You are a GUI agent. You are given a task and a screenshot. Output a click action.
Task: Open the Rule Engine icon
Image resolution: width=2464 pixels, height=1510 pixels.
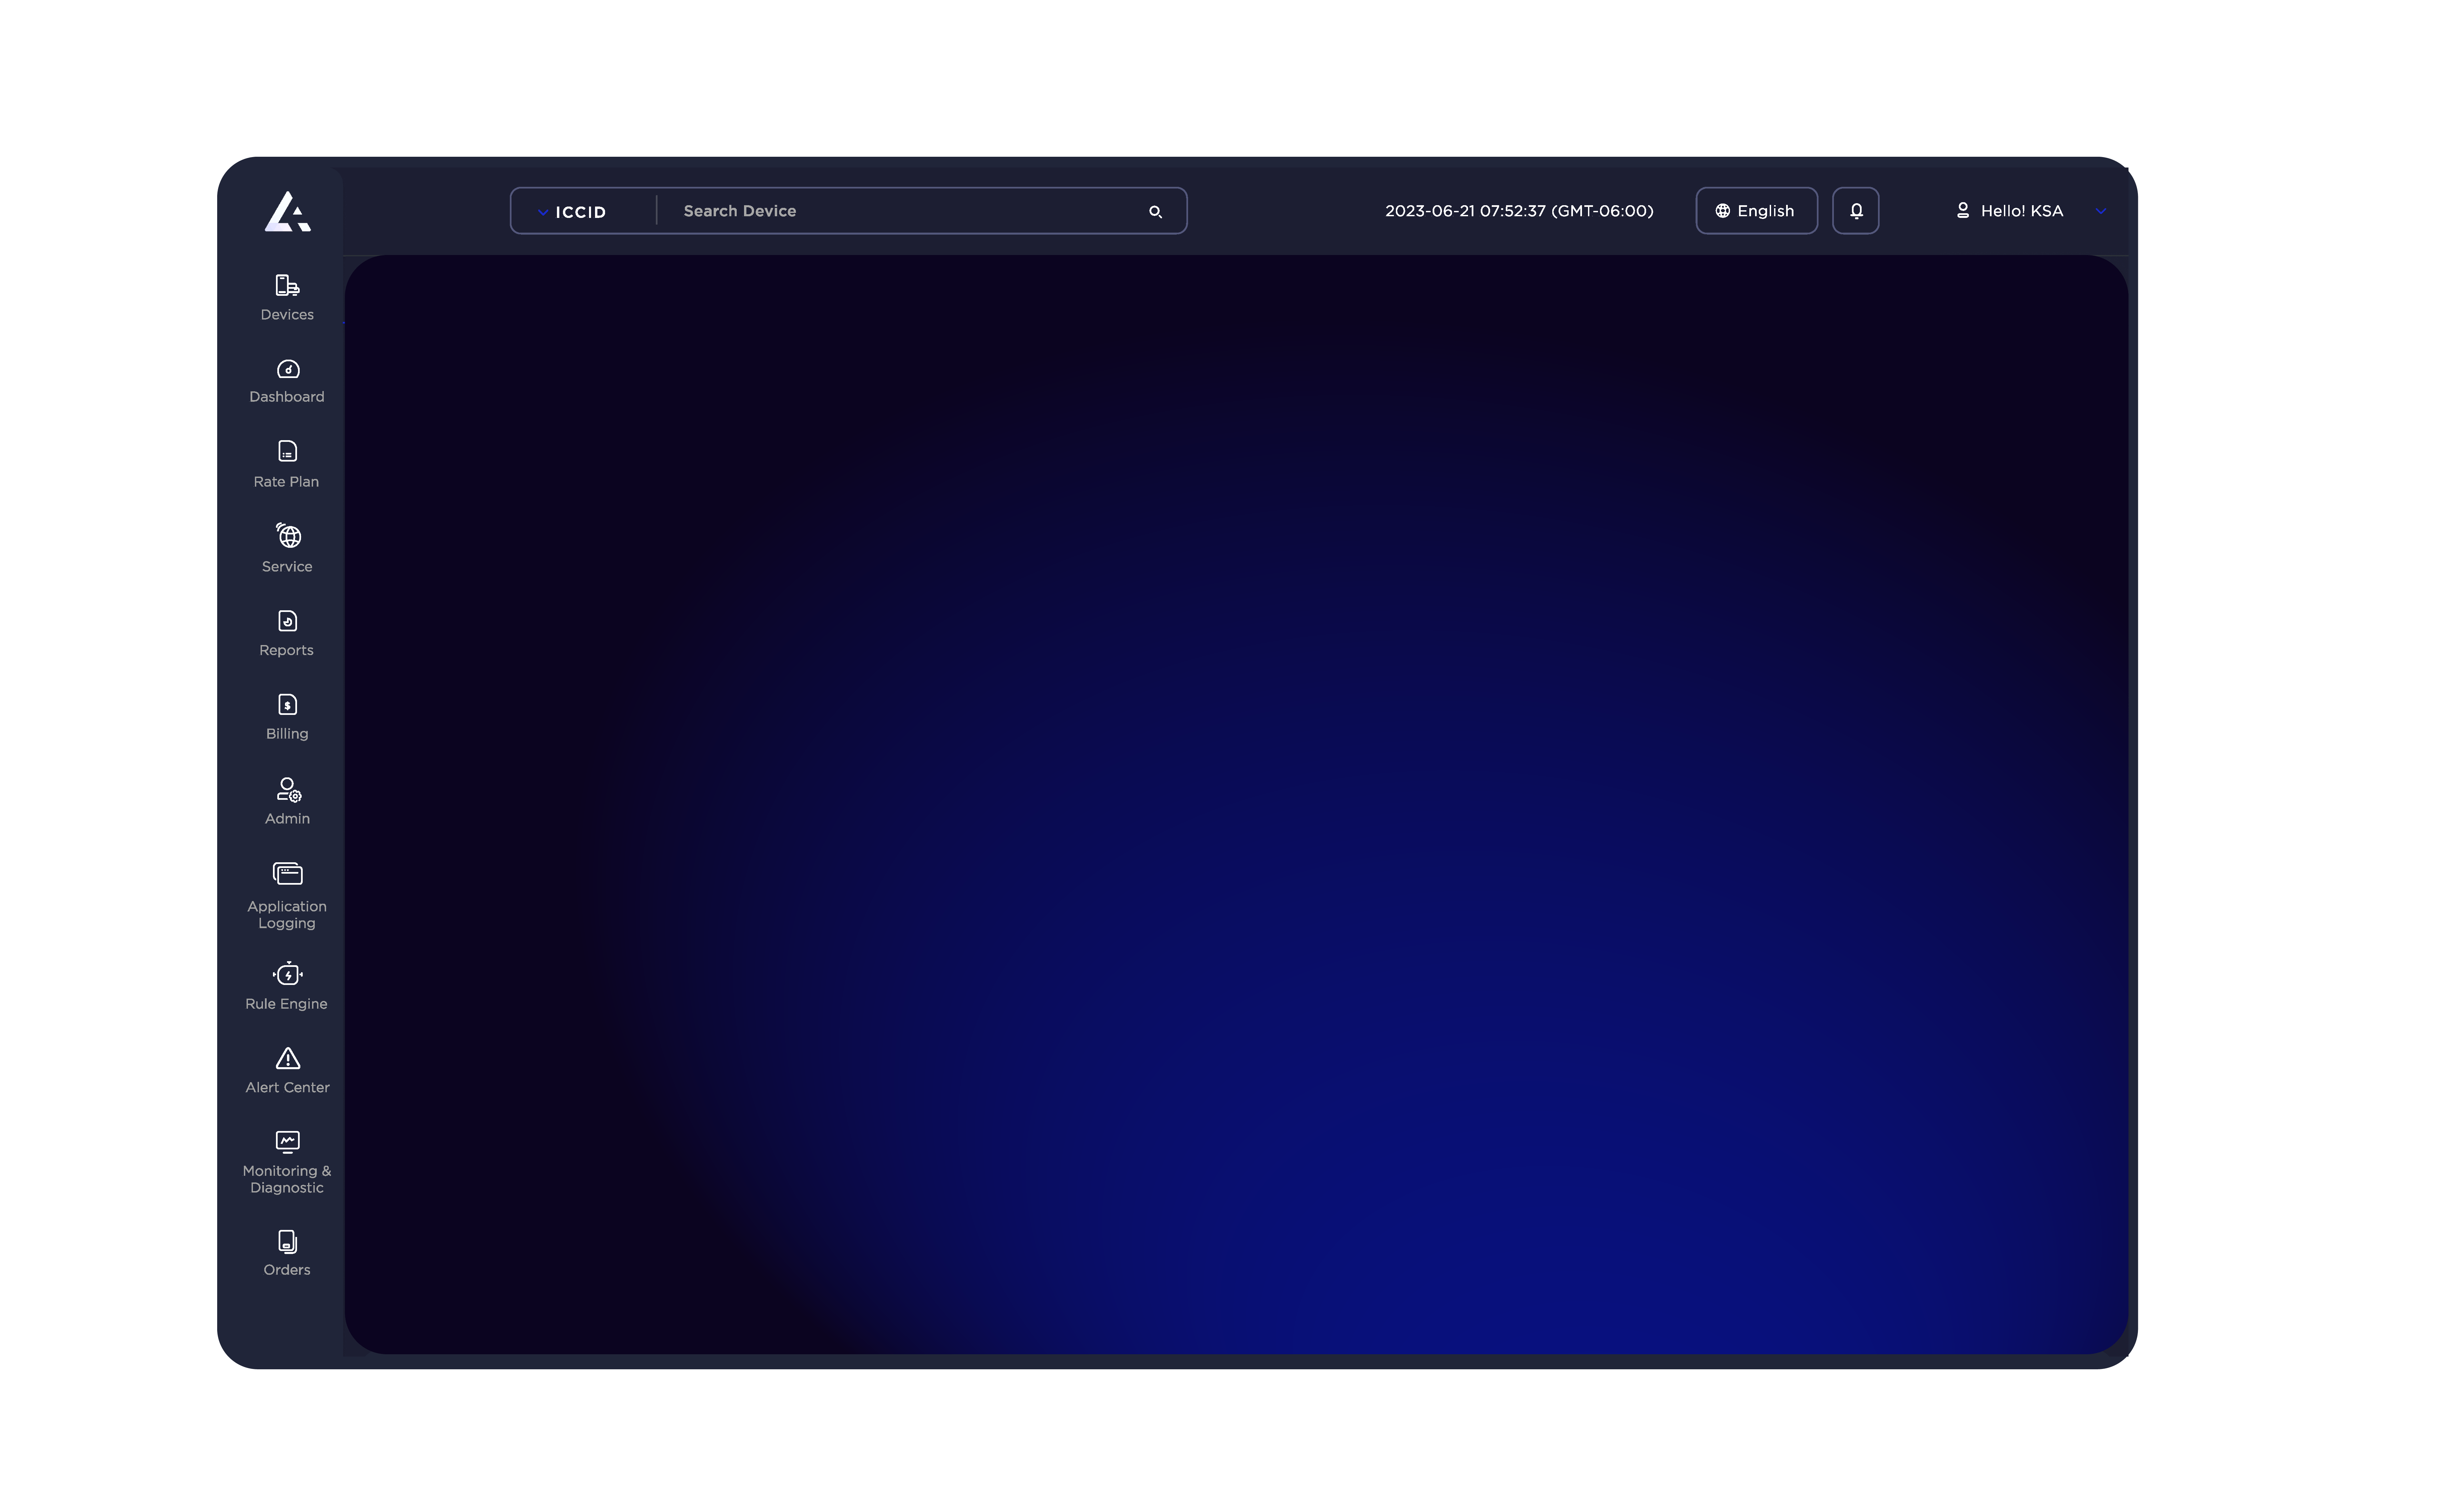pos(288,974)
